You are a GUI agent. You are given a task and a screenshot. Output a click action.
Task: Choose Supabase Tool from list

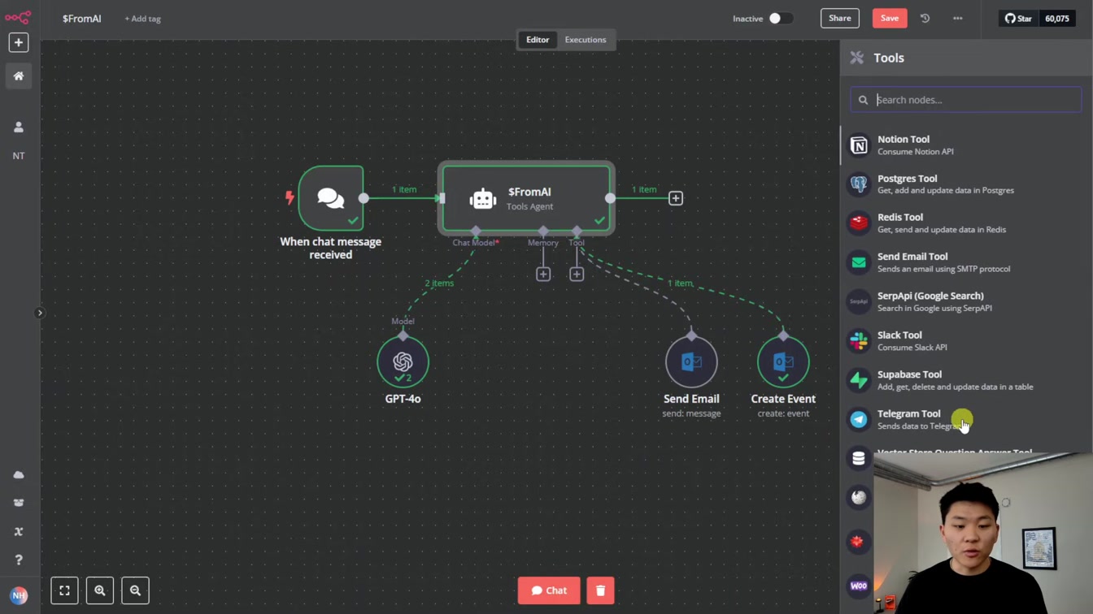[x=966, y=380]
